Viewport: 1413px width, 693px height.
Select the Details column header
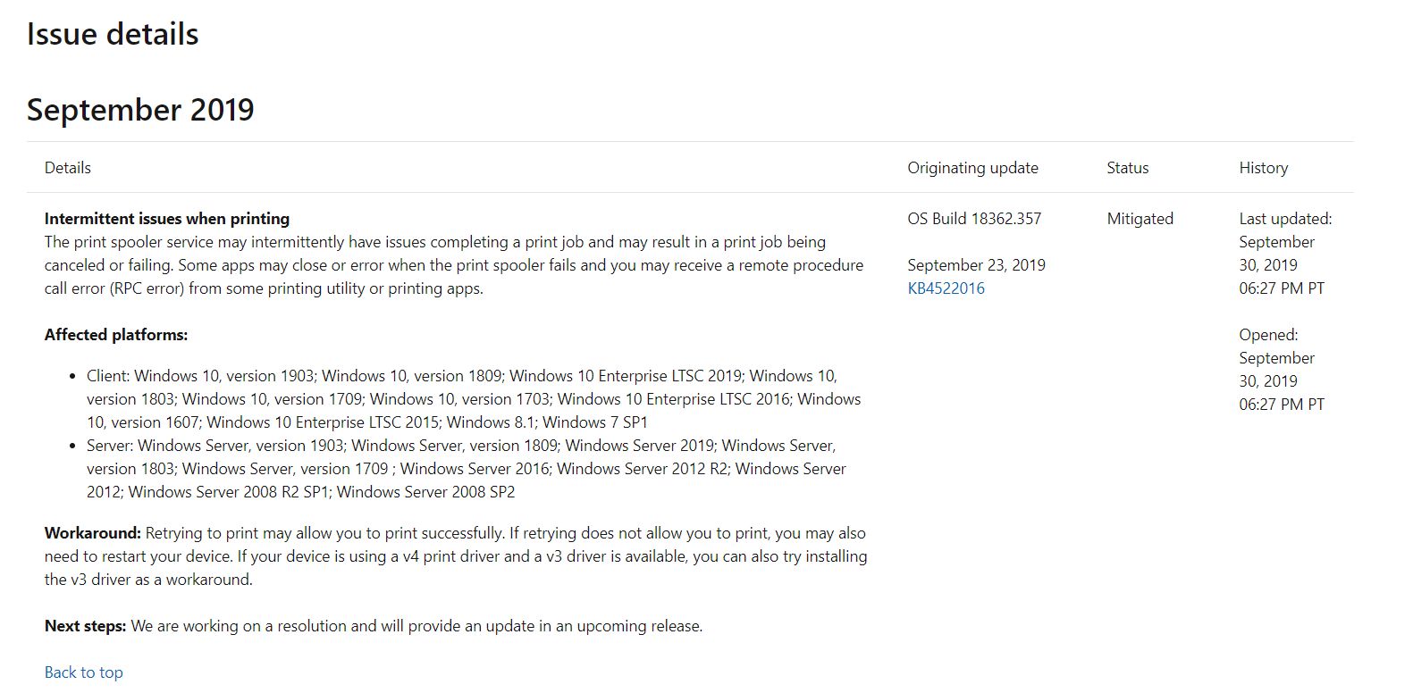tap(68, 168)
